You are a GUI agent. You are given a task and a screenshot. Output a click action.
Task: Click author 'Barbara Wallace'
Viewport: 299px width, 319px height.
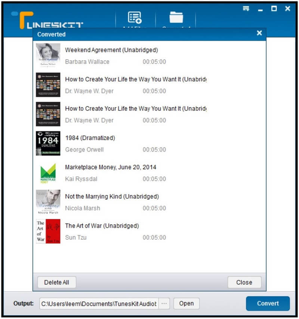(x=87, y=62)
